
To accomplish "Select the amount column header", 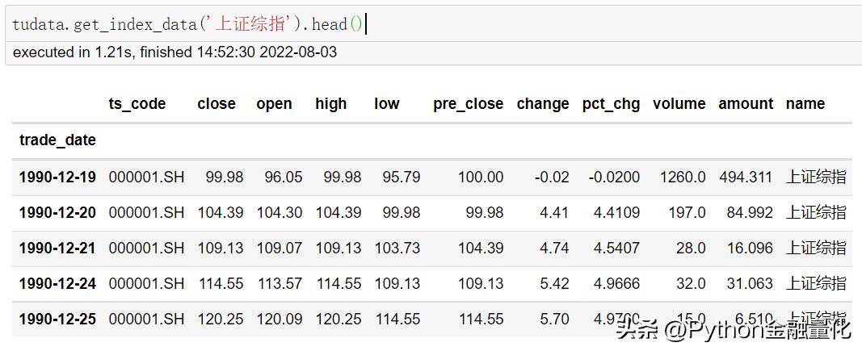I will (x=746, y=104).
